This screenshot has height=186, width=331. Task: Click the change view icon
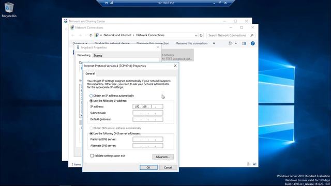[231, 43]
